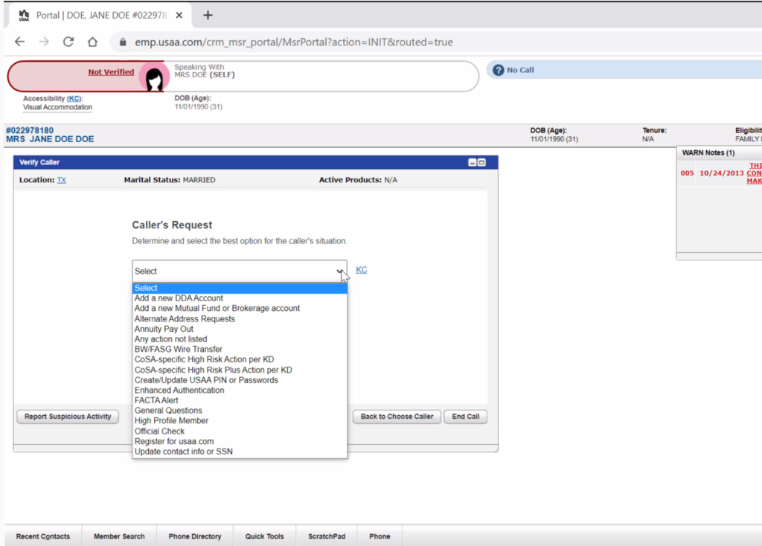Viewport: 762px width, 546px height.
Task: Click Back to Choose Caller button
Action: (397, 417)
